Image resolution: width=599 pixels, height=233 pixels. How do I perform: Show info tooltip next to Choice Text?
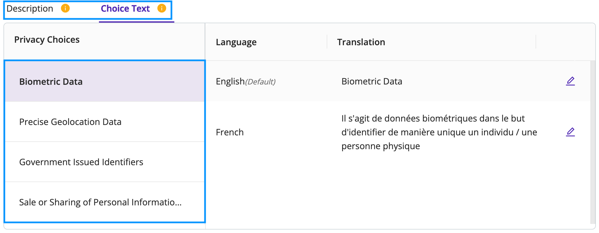[162, 8]
